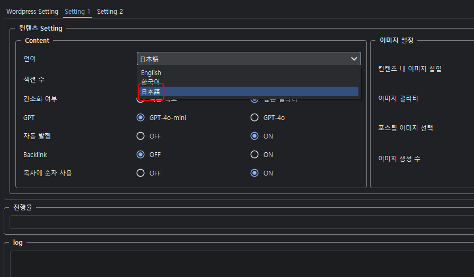This screenshot has height=277, width=474.
Task: Enable Backlink with the ON radio
Action: (x=254, y=155)
